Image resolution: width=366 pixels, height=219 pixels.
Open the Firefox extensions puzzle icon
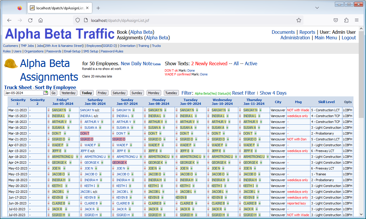(346, 20)
